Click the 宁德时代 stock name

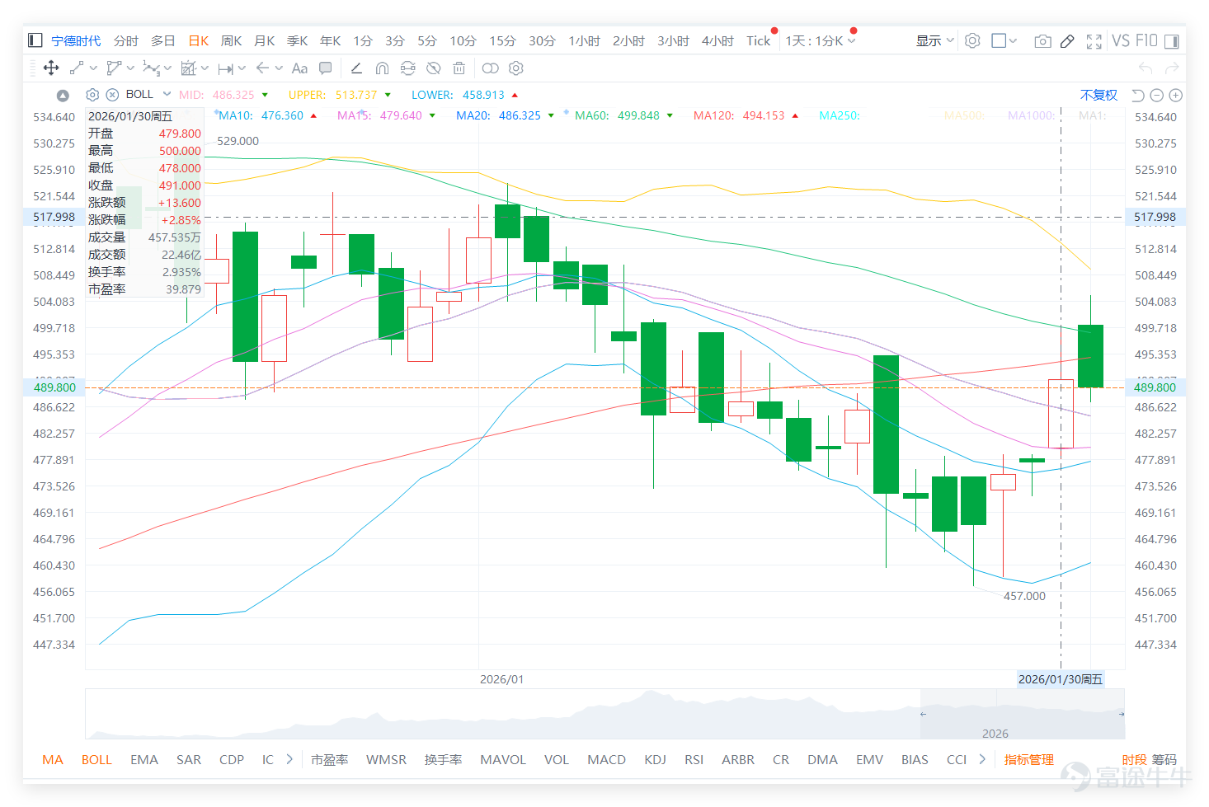point(76,40)
